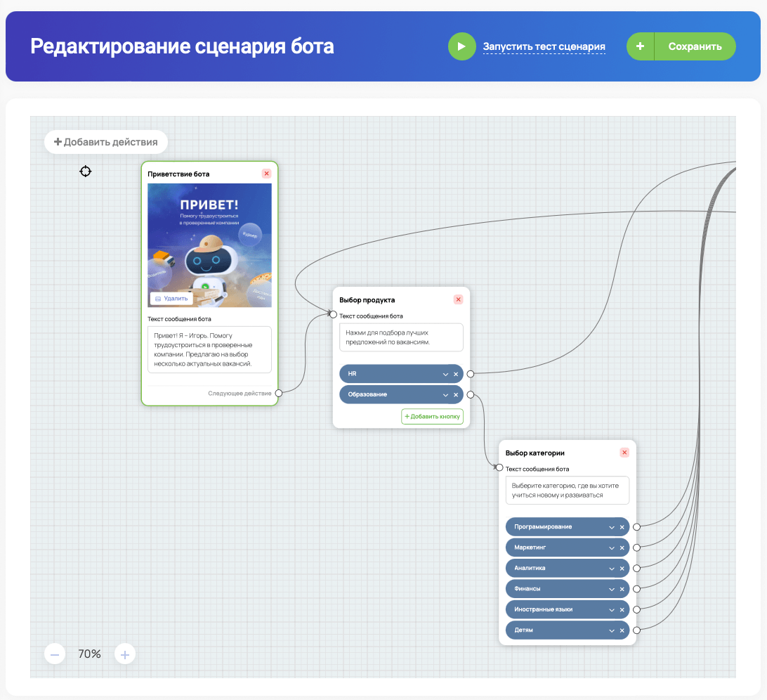Screen dimensions: 767x700
Task: Save the scenario with Сохранить button
Action: click(x=695, y=46)
